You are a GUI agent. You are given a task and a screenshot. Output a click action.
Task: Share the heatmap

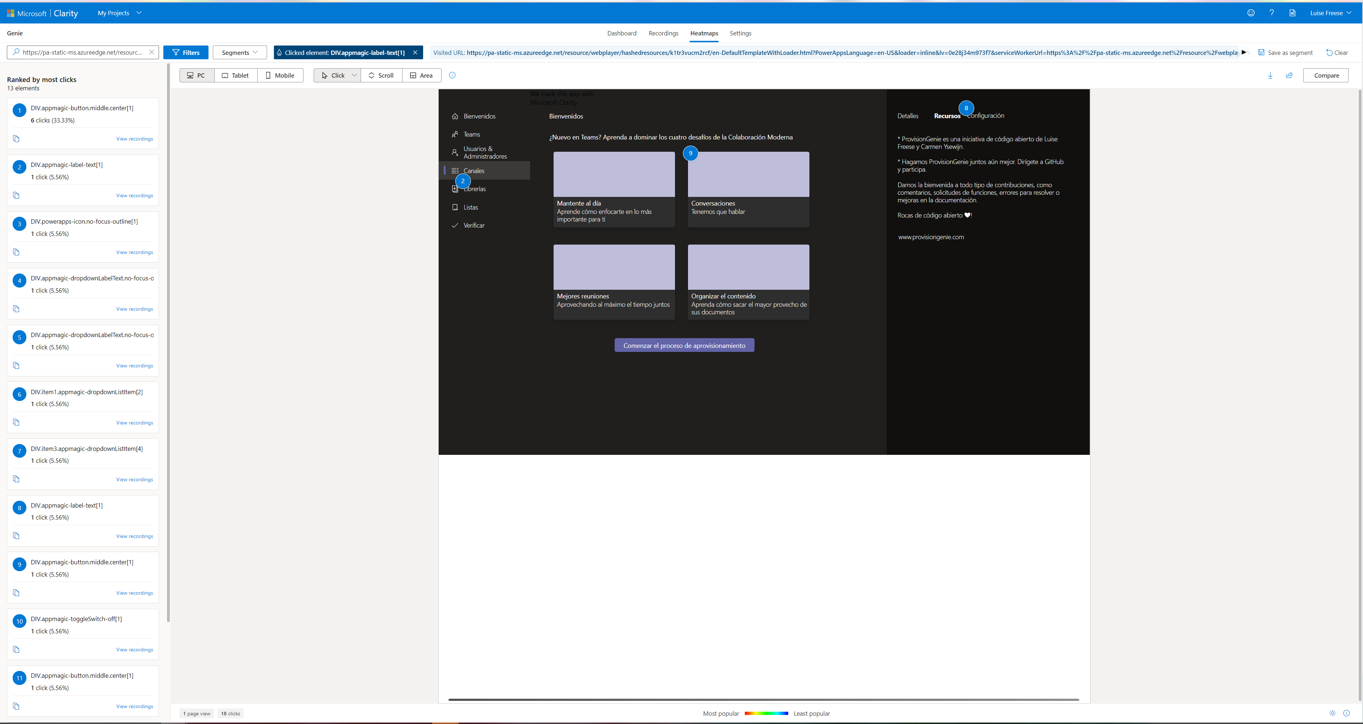tap(1289, 75)
